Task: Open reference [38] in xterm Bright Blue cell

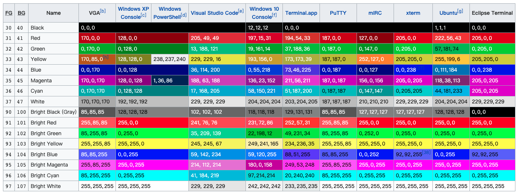Action: point(427,152)
